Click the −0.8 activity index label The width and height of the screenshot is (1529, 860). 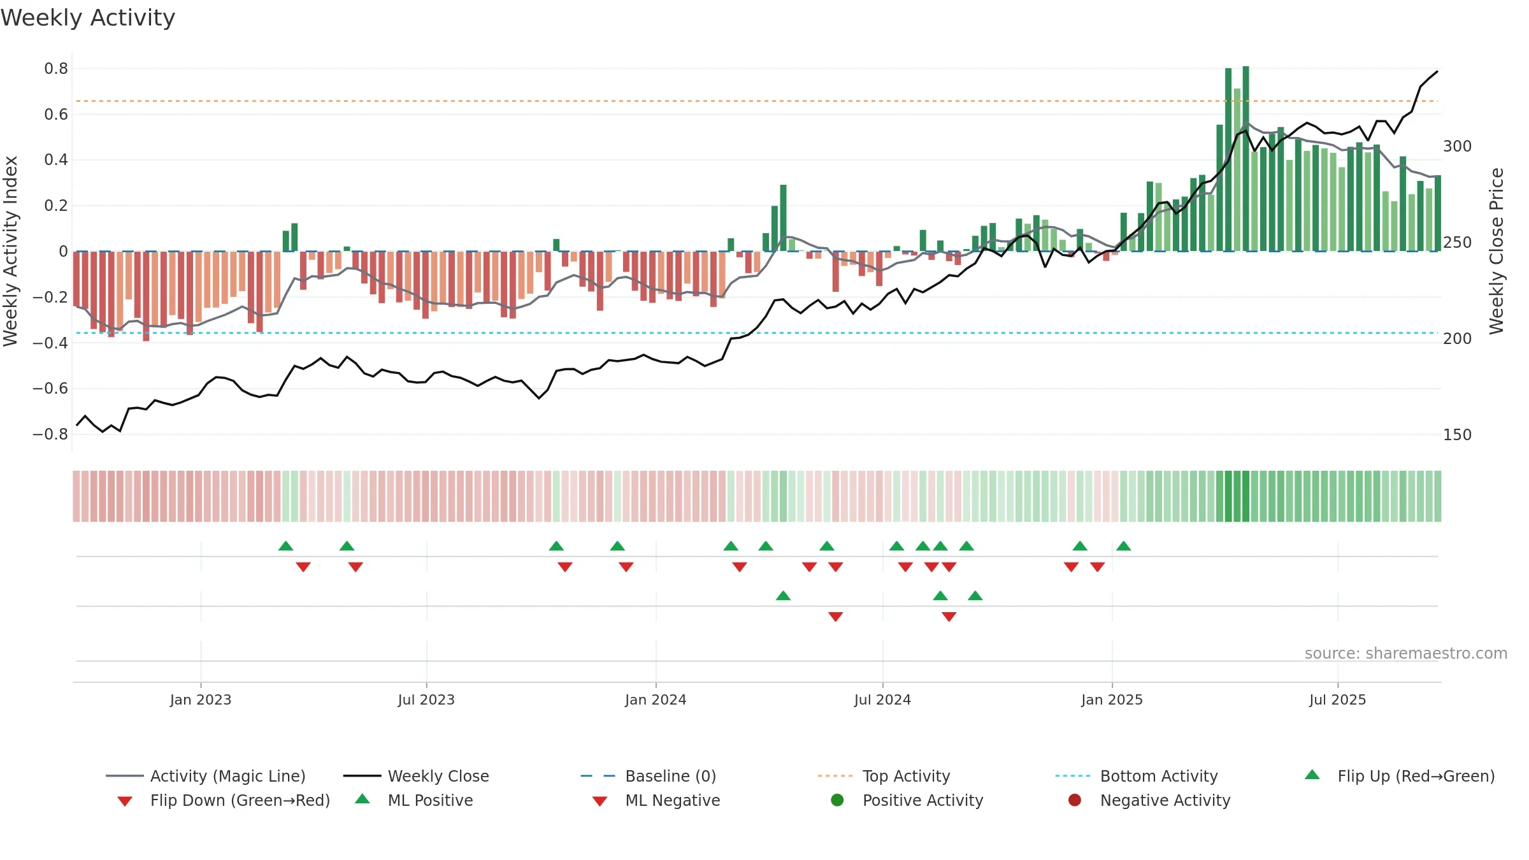tap(50, 434)
